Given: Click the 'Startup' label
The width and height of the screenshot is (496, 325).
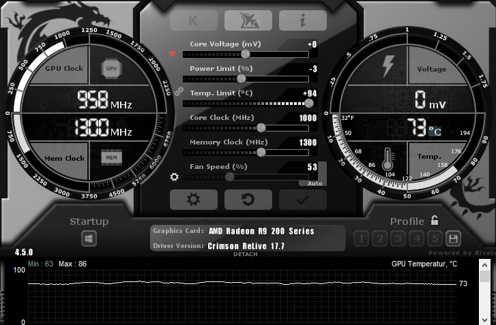Looking at the screenshot, I should coord(89,221).
